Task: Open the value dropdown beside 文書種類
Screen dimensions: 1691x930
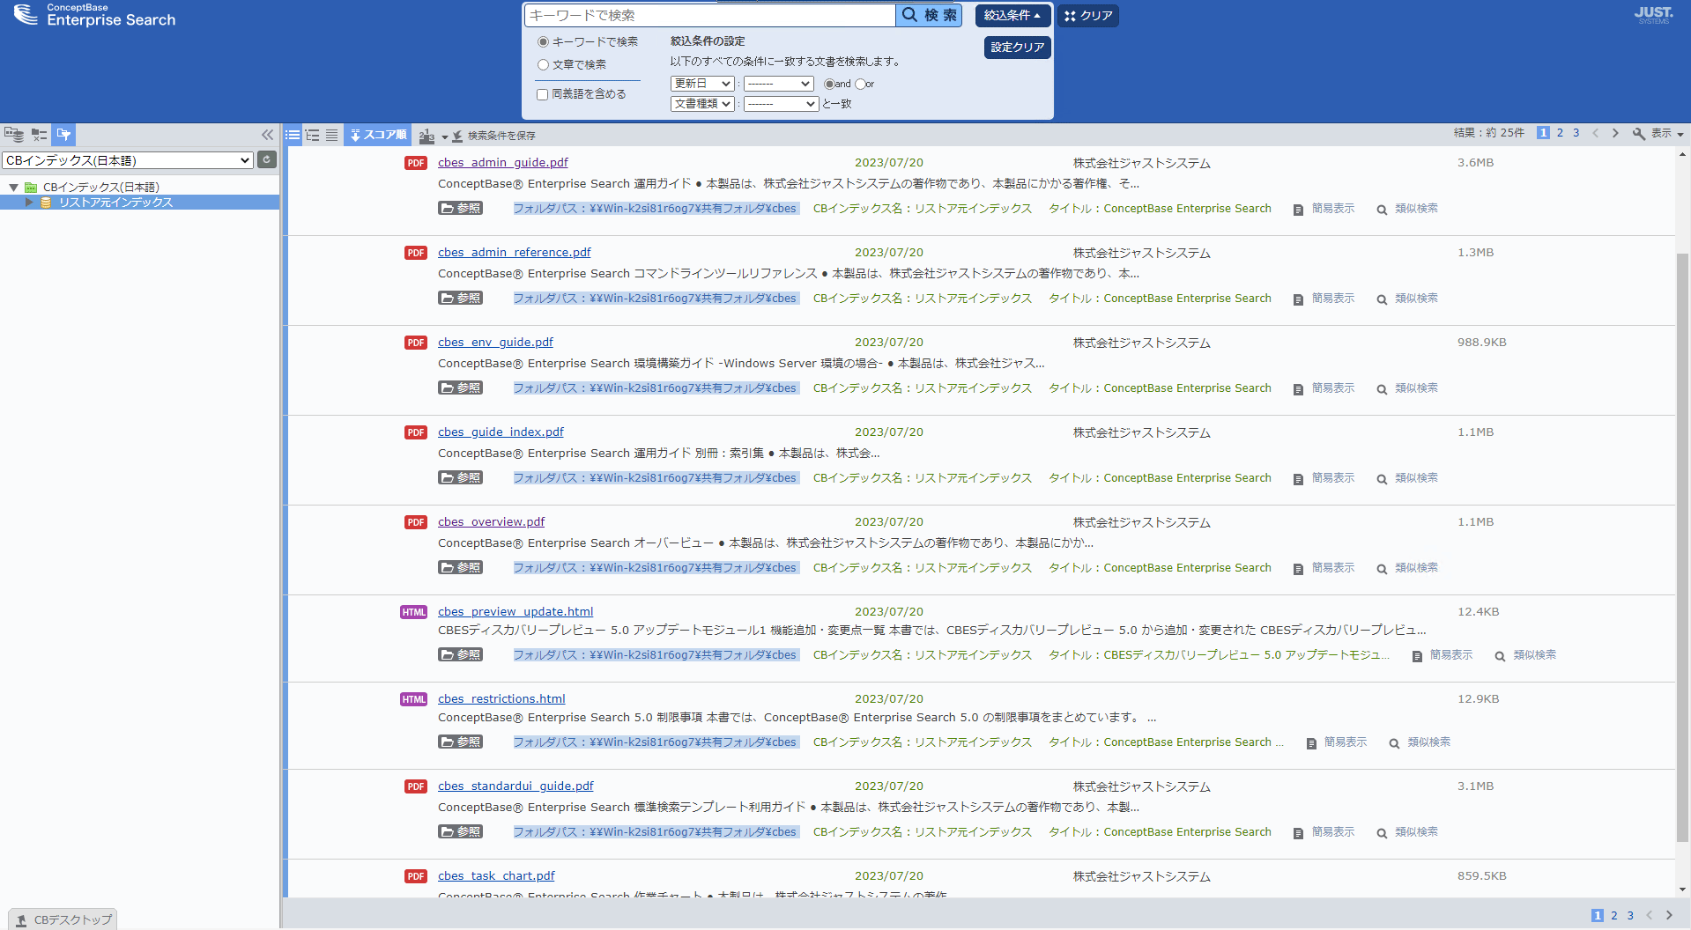Action: [x=782, y=104]
